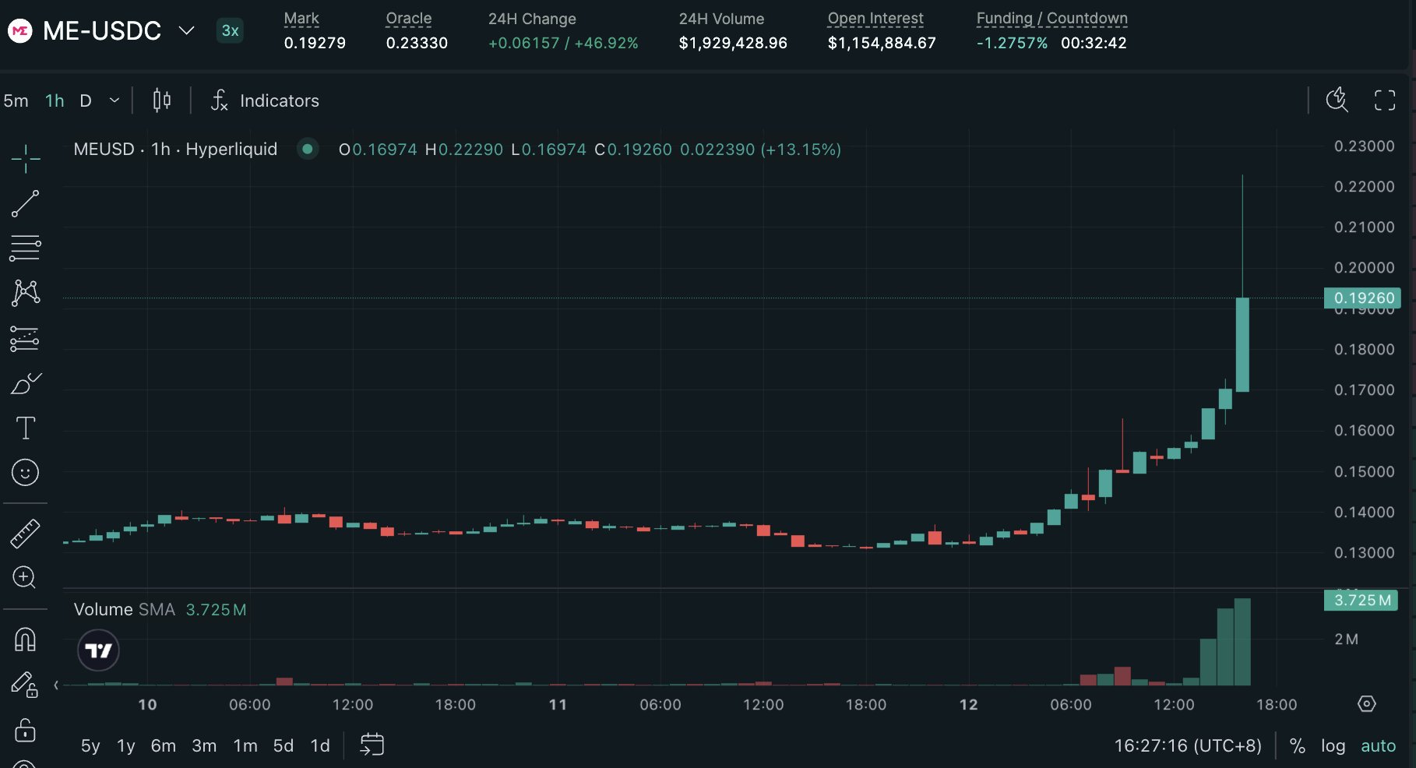
Task: Open the Fibonacci retracement tools
Action: click(25, 248)
